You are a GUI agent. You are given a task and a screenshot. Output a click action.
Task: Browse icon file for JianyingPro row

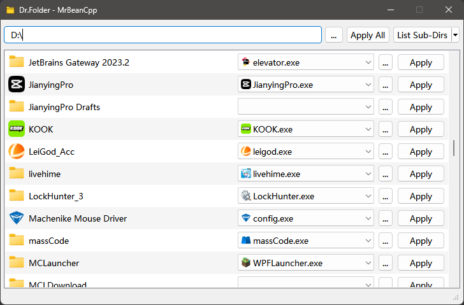[385, 85]
